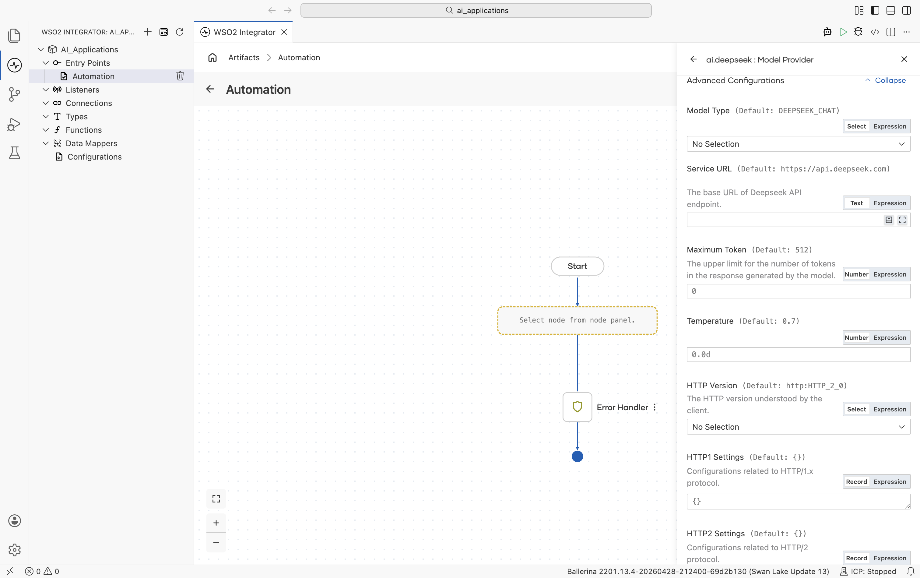920x578 pixels.
Task: Open the Testing flask icon
Action: [14, 153]
